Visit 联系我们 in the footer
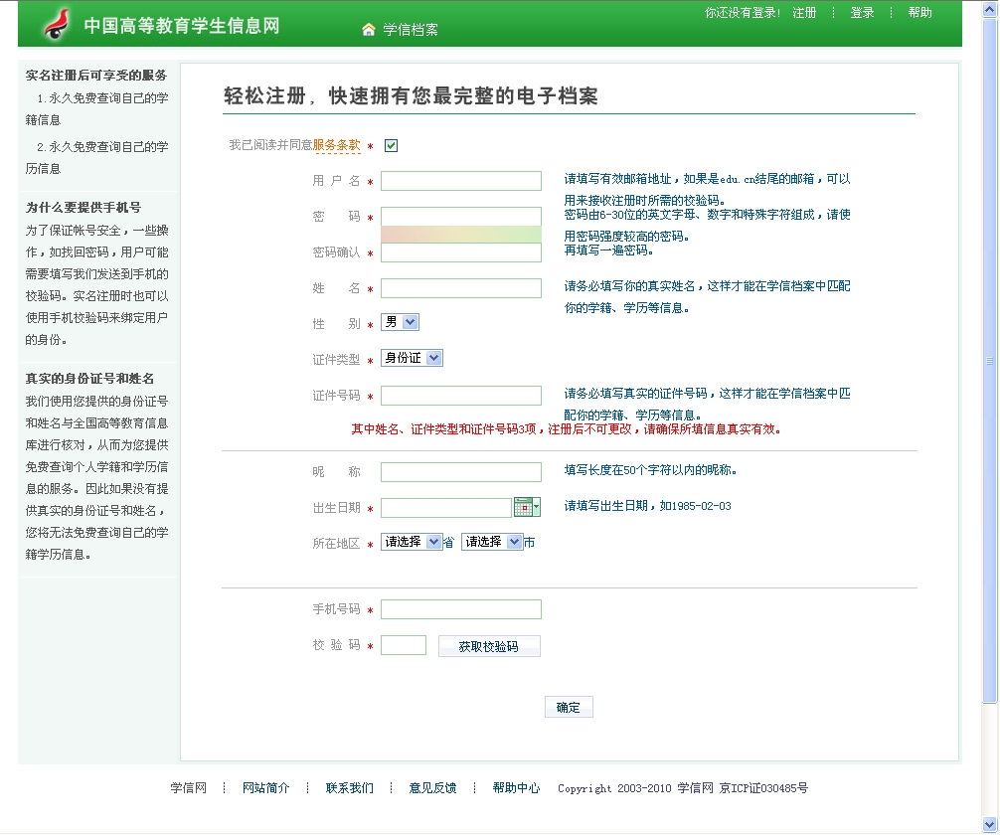The height and width of the screenshot is (835, 1000). pos(349,788)
